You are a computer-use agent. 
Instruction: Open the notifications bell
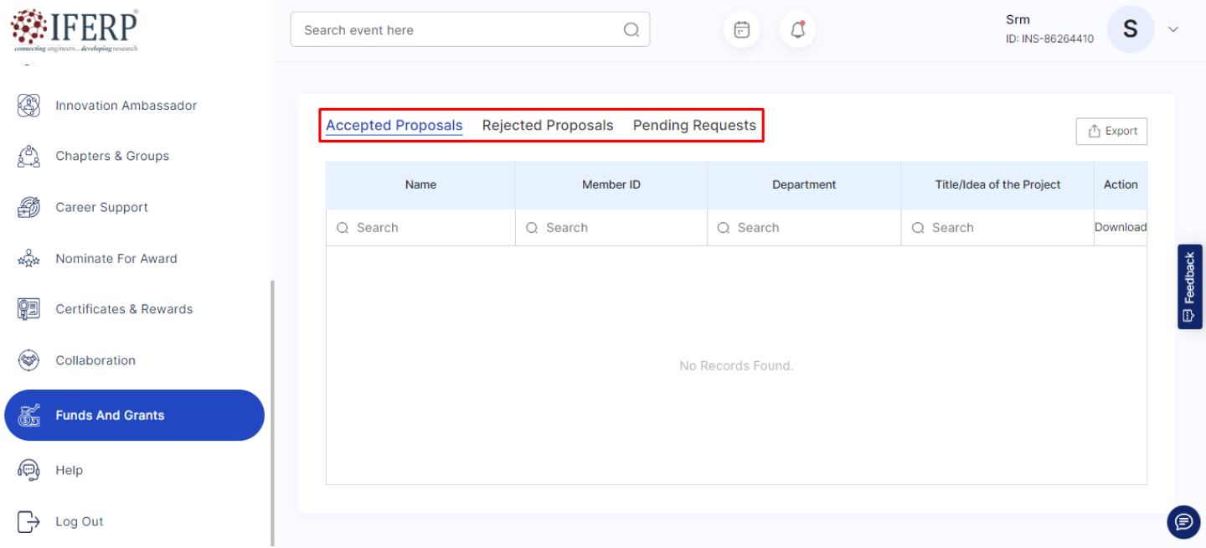[797, 30]
